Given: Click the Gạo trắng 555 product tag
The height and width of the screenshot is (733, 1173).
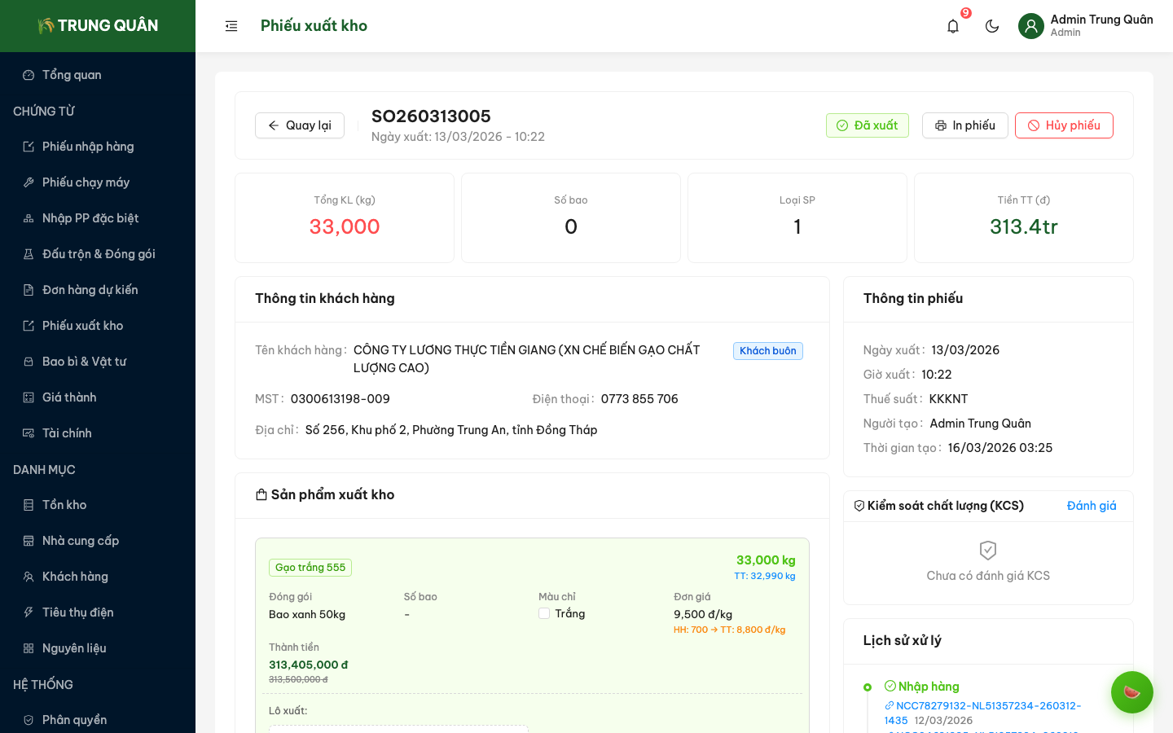Looking at the screenshot, I should point(310,568).
